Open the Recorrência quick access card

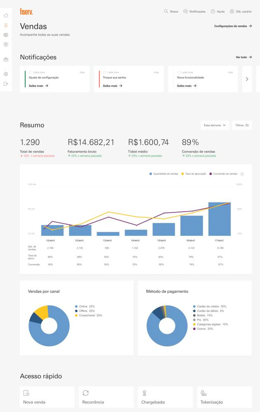pyautogui.click(x=106, y=397)
